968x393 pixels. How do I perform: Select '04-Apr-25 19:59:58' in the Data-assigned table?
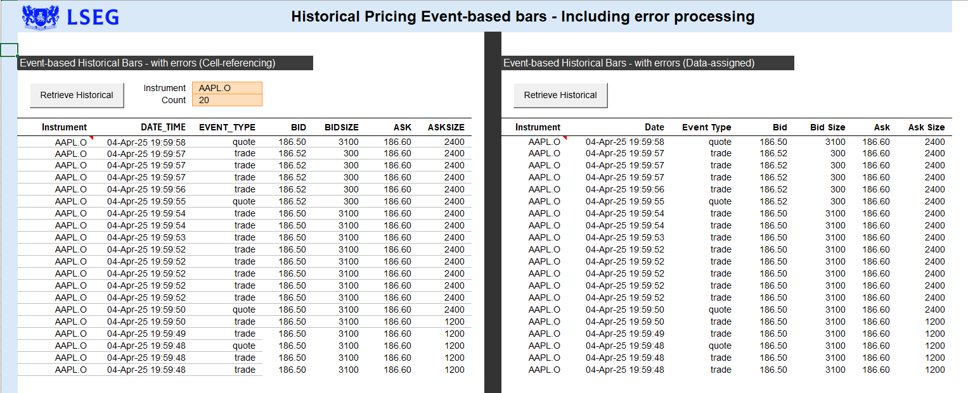click(x=625, y=142)
